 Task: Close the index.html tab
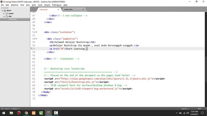[83, 9]
